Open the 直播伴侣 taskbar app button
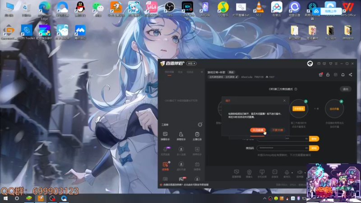The image size is (361, 203). 41,198
